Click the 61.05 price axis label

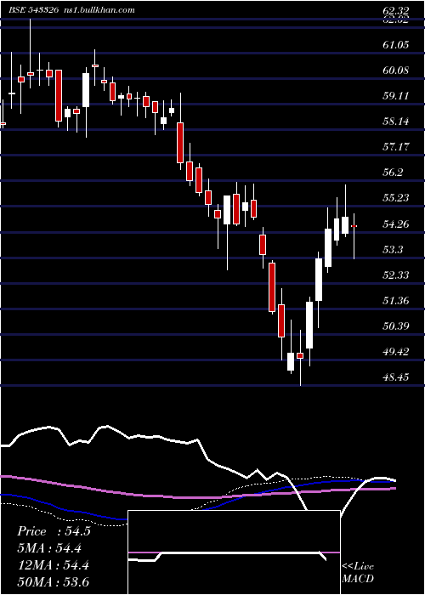tap(396, 45)
